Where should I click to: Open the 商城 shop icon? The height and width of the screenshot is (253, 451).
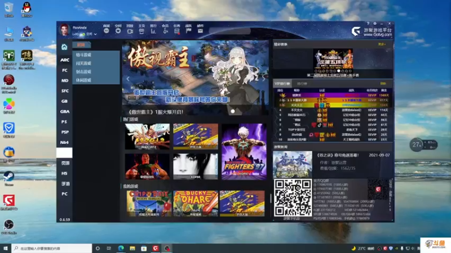(x=106, y=31)
